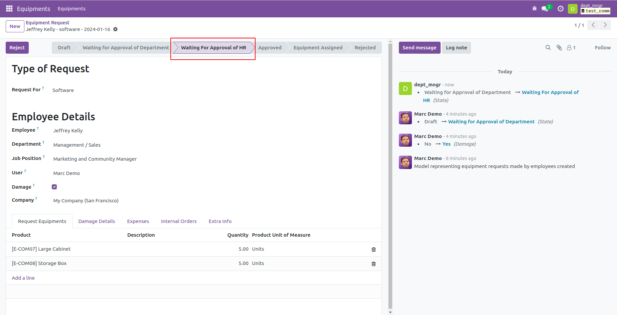617x315 pixels.
Task: Select the Equipment Assigned stage
Action: tap(318, 48)
